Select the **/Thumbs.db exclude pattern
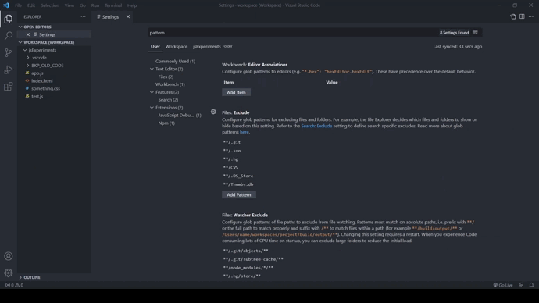The width and height of the screenshot is (539, 303). coord(238,184)
